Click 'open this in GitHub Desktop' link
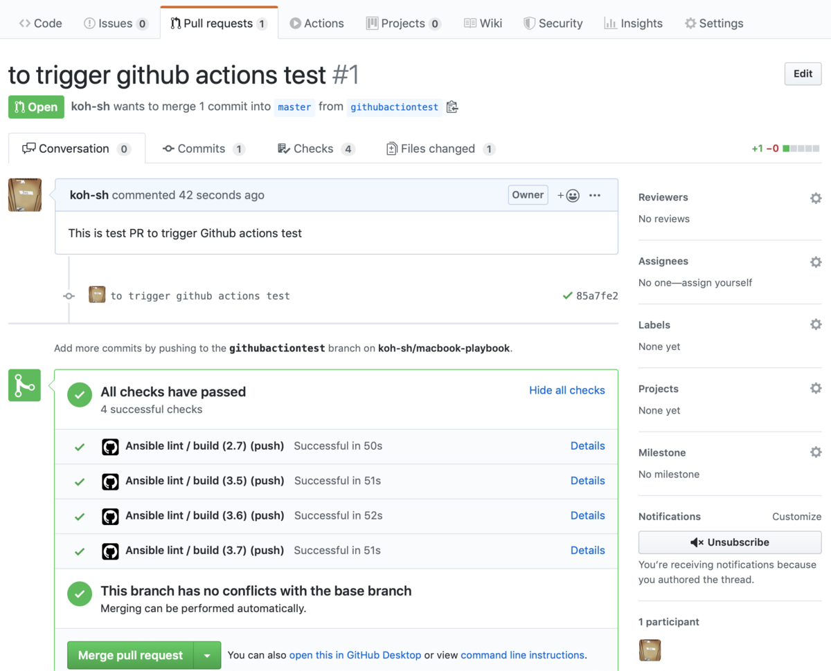831x671 pixels. 355,655
